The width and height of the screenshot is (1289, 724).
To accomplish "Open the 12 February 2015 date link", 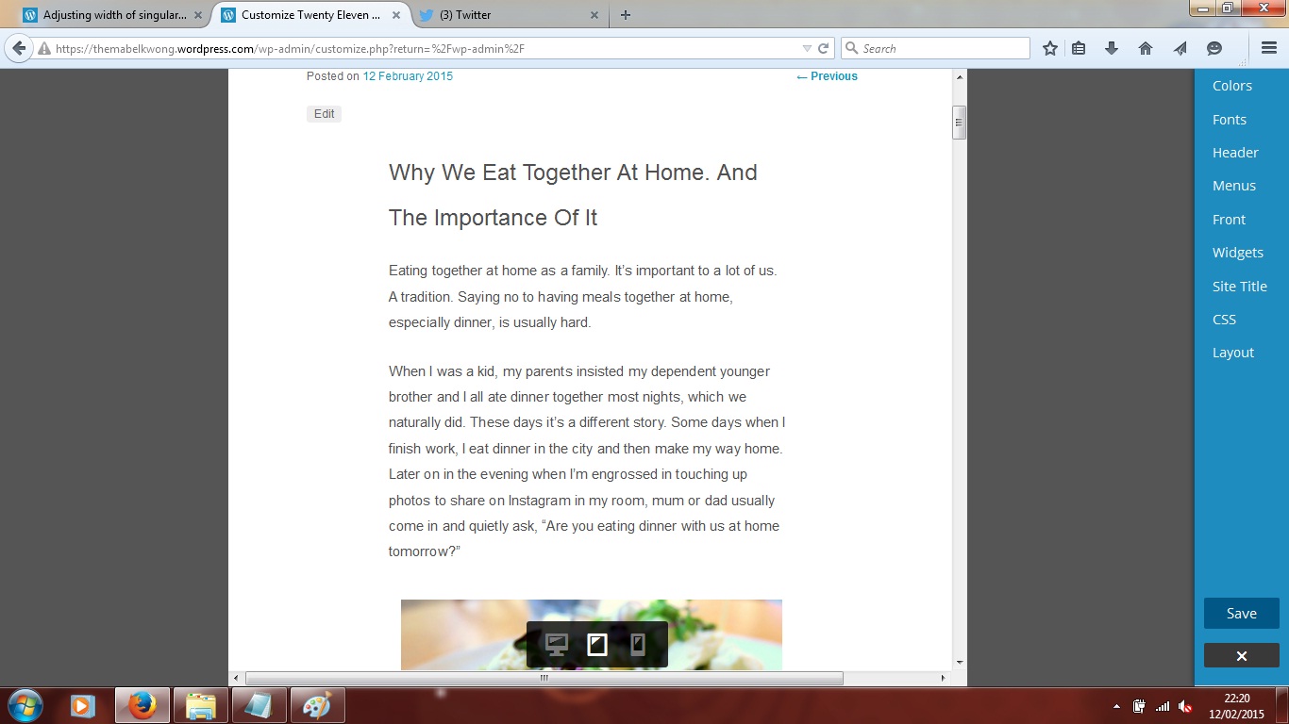I will (x=408, y=76).
